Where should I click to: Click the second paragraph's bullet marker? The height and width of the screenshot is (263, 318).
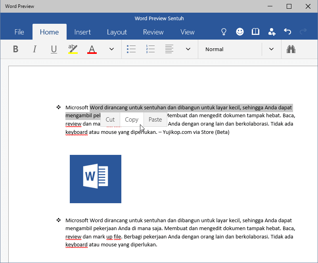(x=58, y=220)
